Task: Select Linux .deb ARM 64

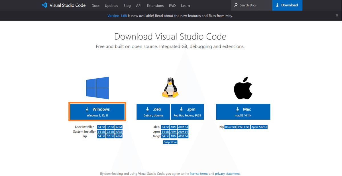Action: [x=183, y=127]
